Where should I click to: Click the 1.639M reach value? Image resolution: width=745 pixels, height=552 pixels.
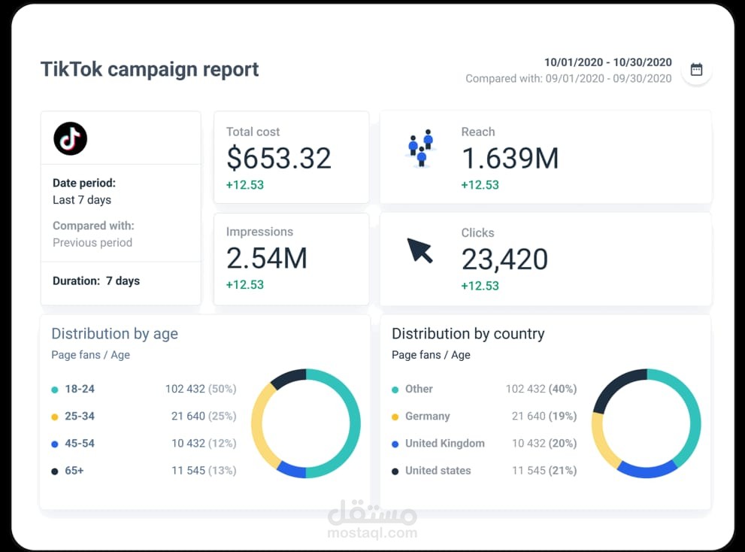pos(510,159)
